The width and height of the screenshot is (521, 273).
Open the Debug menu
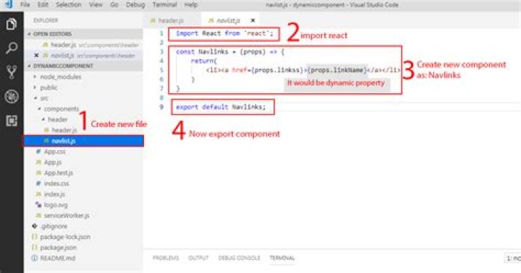135,4
